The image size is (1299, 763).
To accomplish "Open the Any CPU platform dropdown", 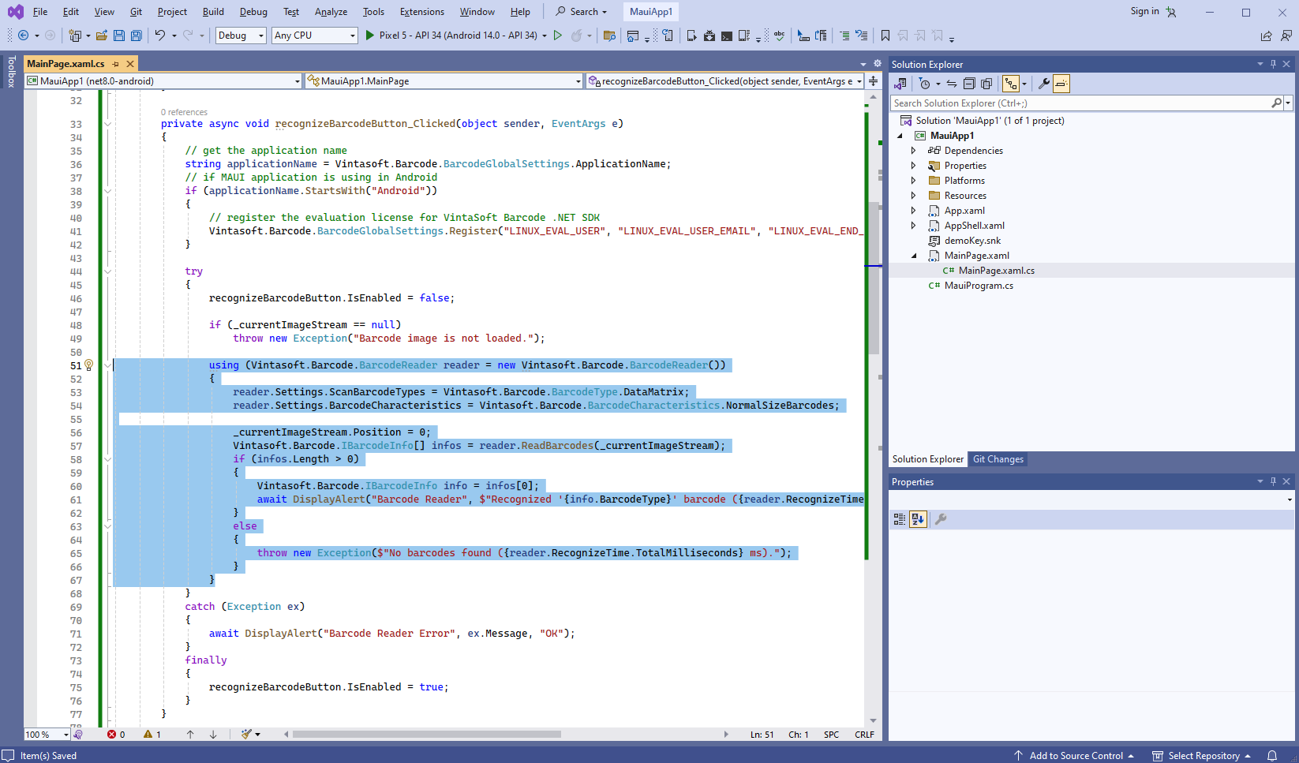I will click(315, 36).
